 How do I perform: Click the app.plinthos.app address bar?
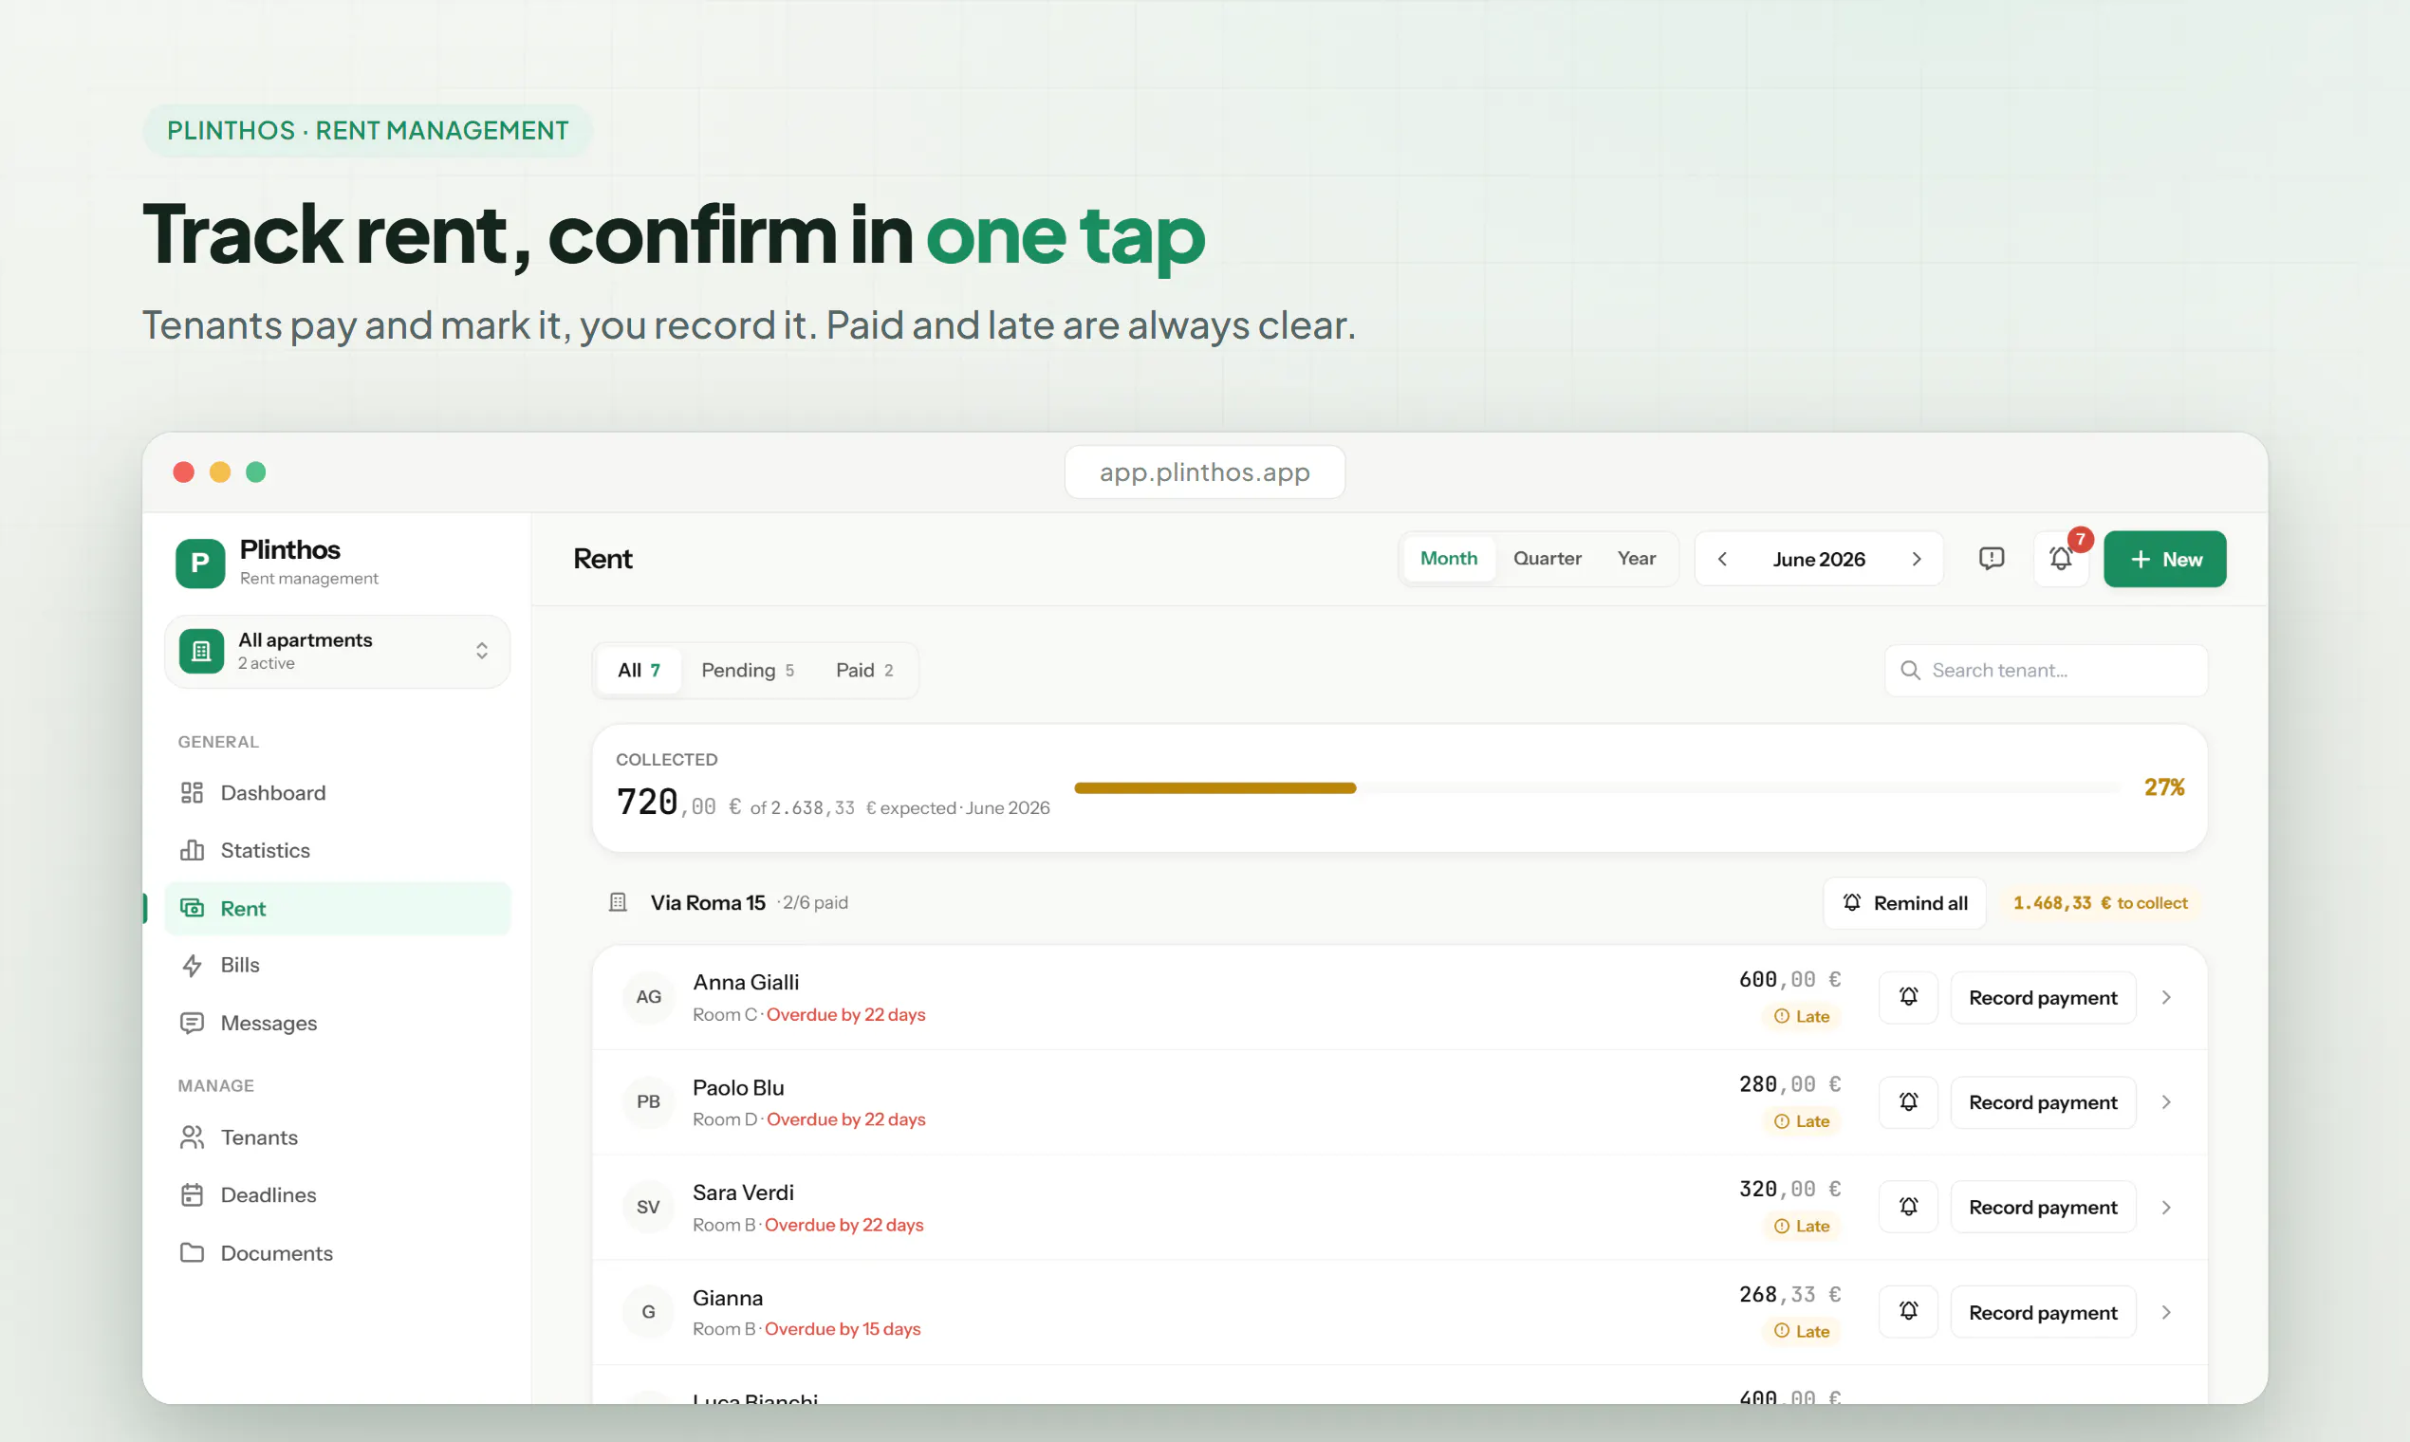(x=1205, y=472)
